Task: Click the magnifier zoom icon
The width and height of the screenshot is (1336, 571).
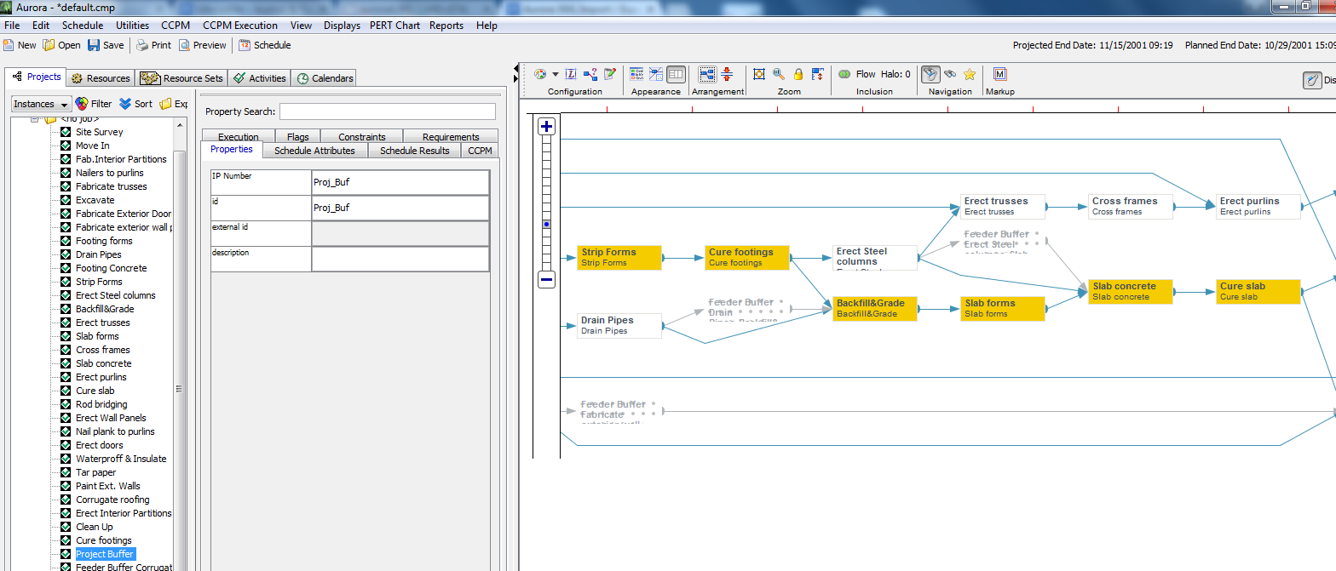Action: (779, 75)
